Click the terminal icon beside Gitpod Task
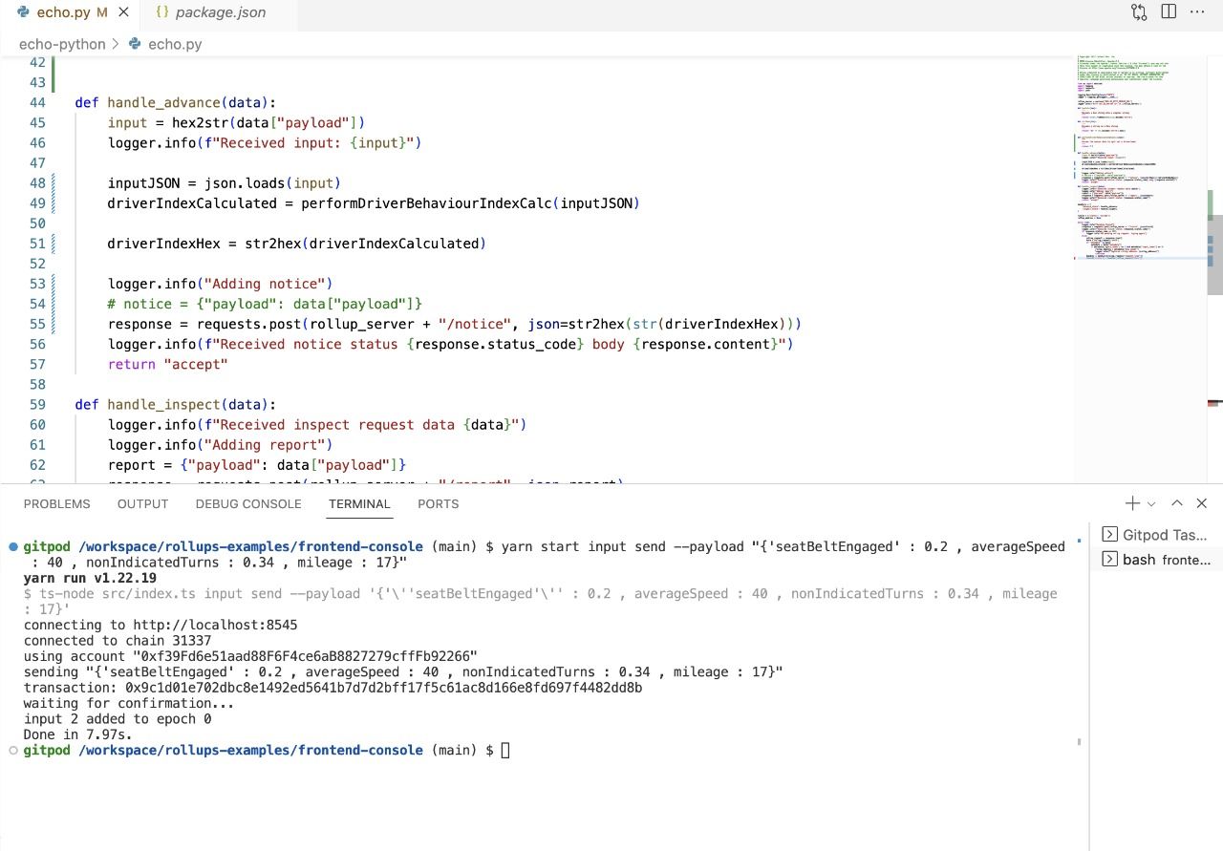 point(1109,535)
